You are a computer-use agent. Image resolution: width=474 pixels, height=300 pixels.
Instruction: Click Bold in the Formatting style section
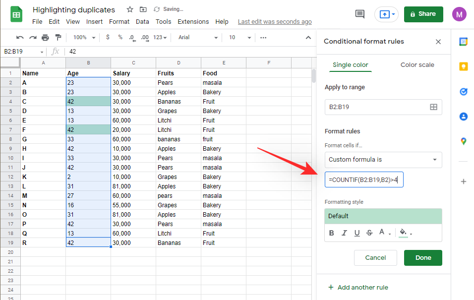pos(331,233)
